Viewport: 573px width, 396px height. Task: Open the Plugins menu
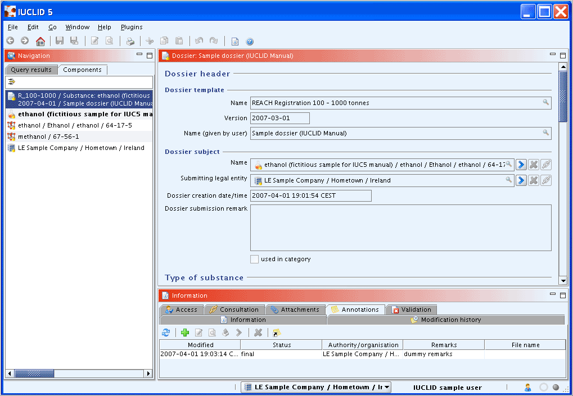point(132,27)
